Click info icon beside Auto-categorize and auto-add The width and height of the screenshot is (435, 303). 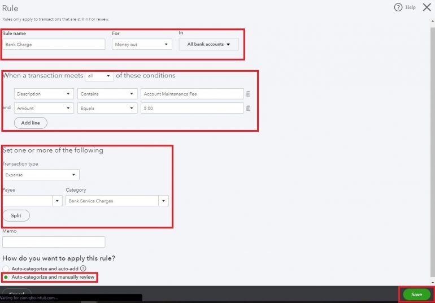point(83,269)
